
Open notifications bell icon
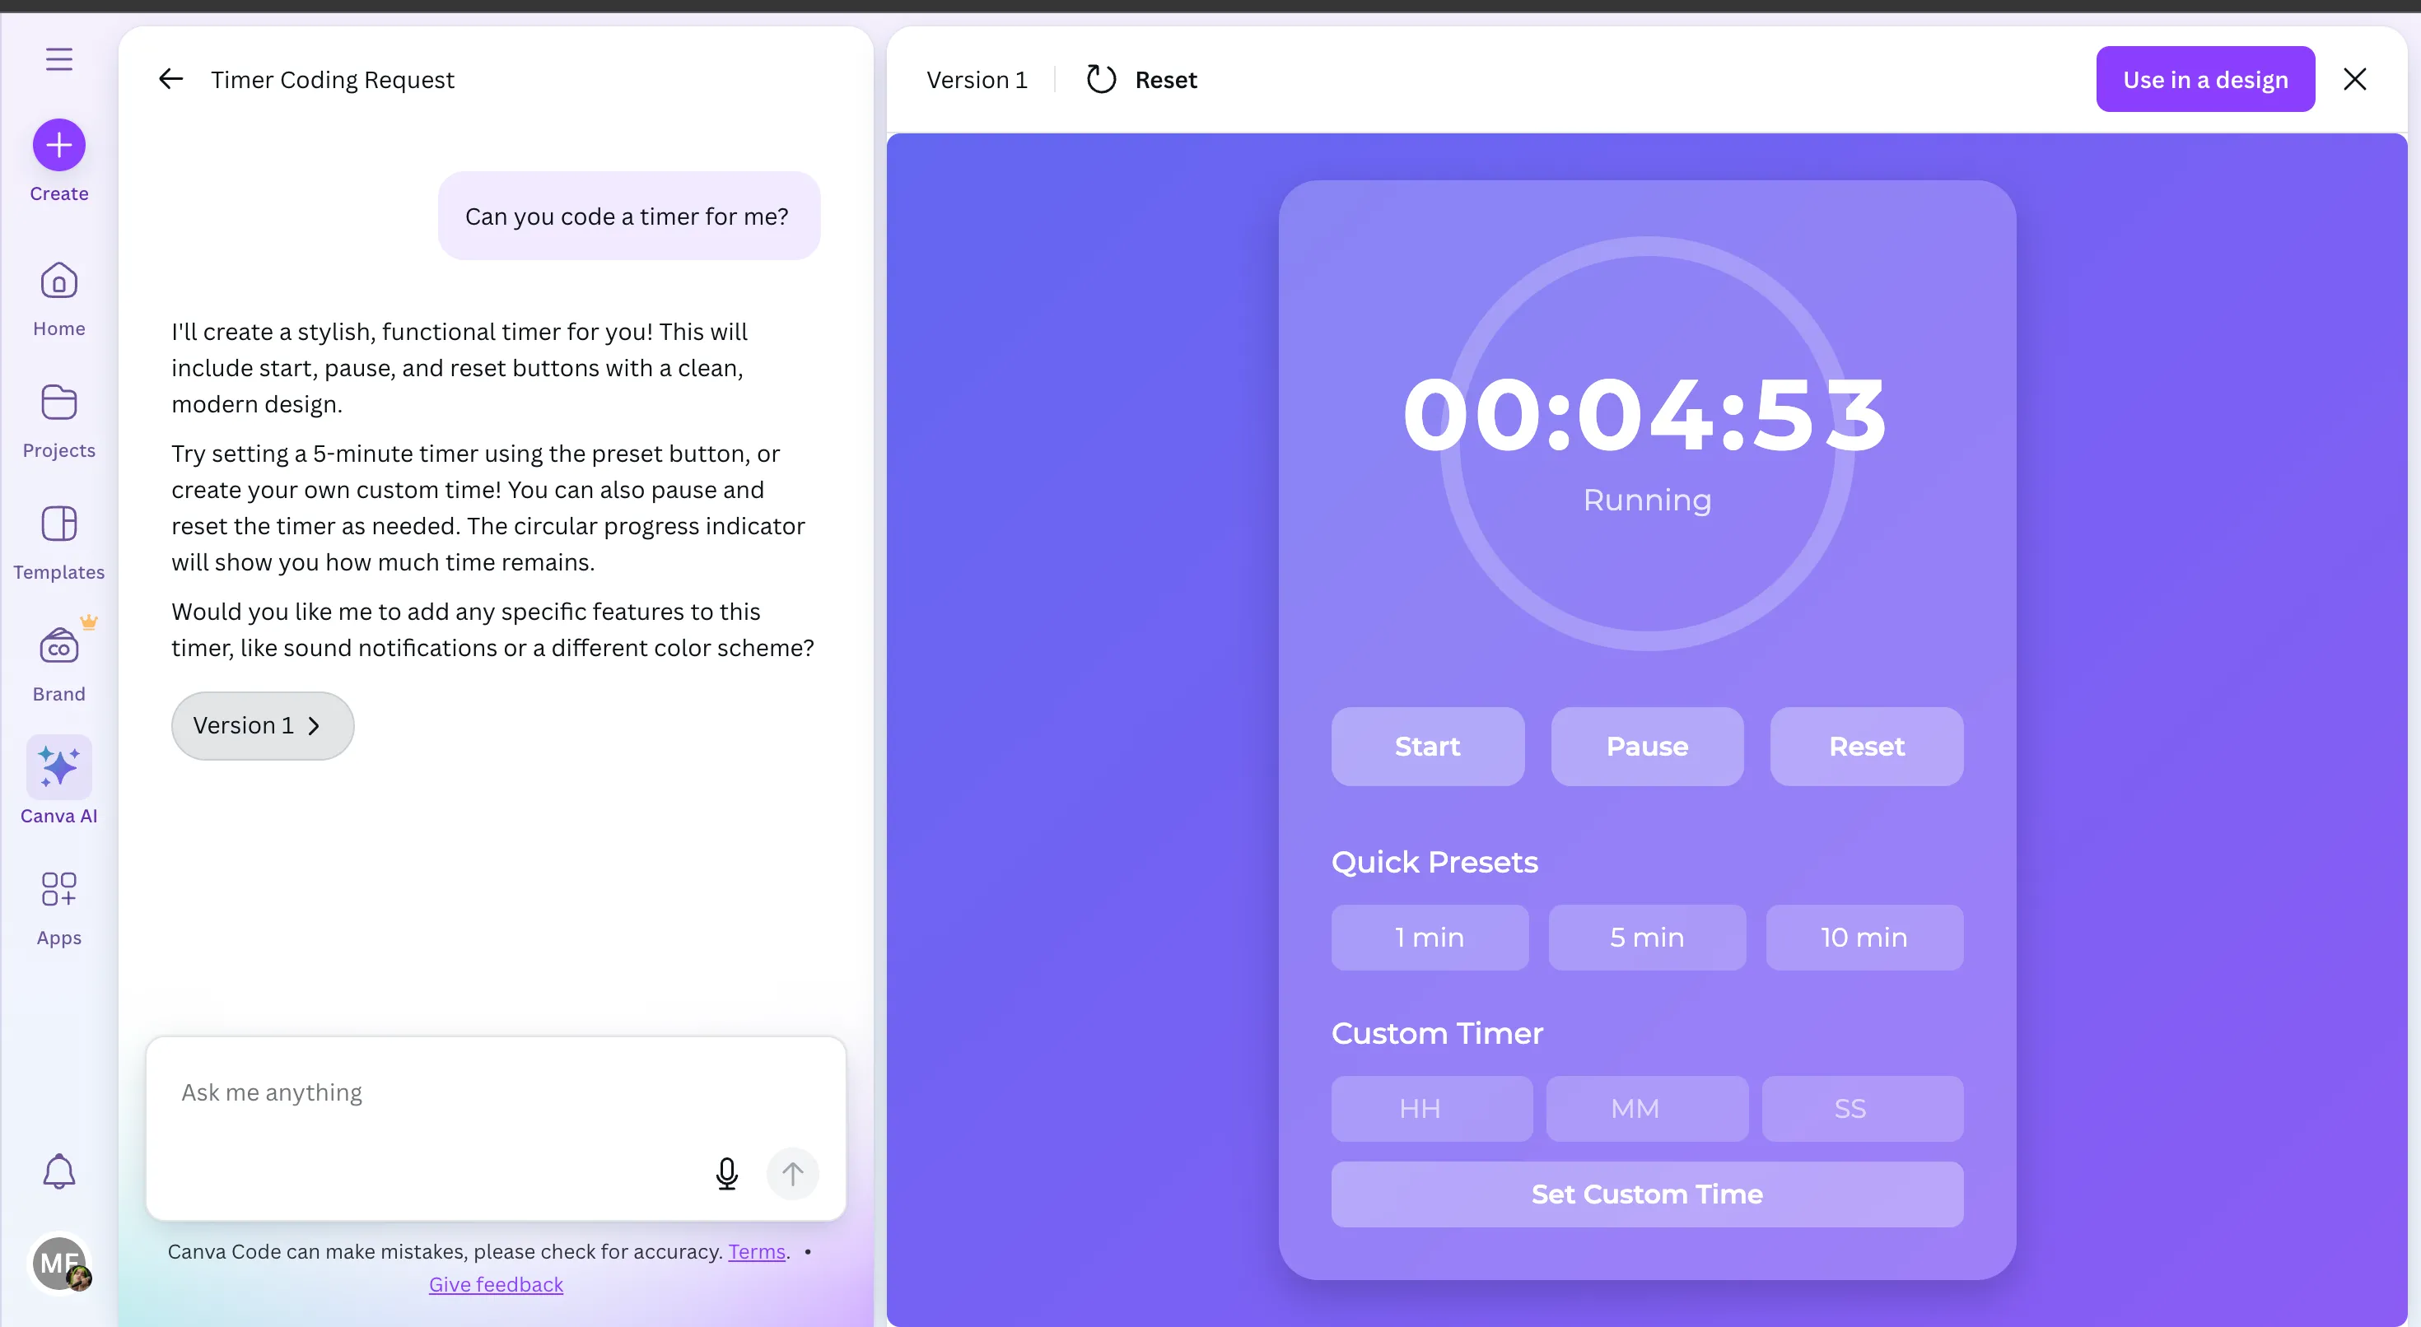(58, 1171)
